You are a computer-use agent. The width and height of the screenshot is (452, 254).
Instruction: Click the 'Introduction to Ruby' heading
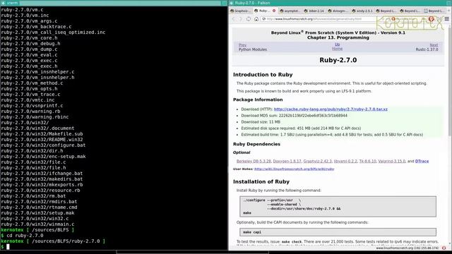coord(263,75)
